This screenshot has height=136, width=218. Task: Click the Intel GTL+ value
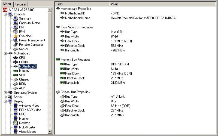pyautogui.click(x=118, y=32)
